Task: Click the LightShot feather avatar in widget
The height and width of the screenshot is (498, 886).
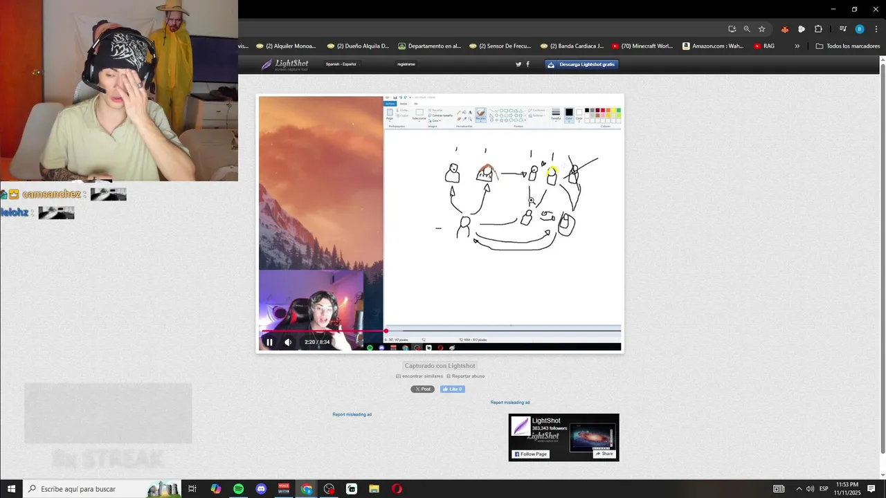Action: pyautogui.click(x=521, y=426)
